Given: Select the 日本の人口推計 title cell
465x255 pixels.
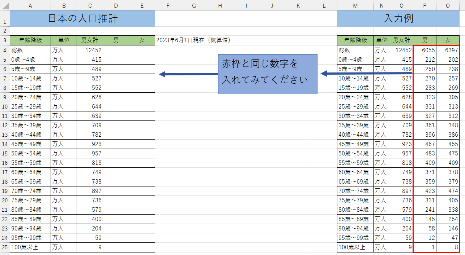Looking at the screenshot, I should (x=82, y=18).
